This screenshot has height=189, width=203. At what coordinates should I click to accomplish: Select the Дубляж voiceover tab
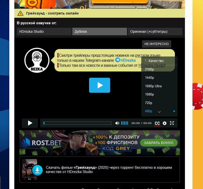[x=100, y=31]
